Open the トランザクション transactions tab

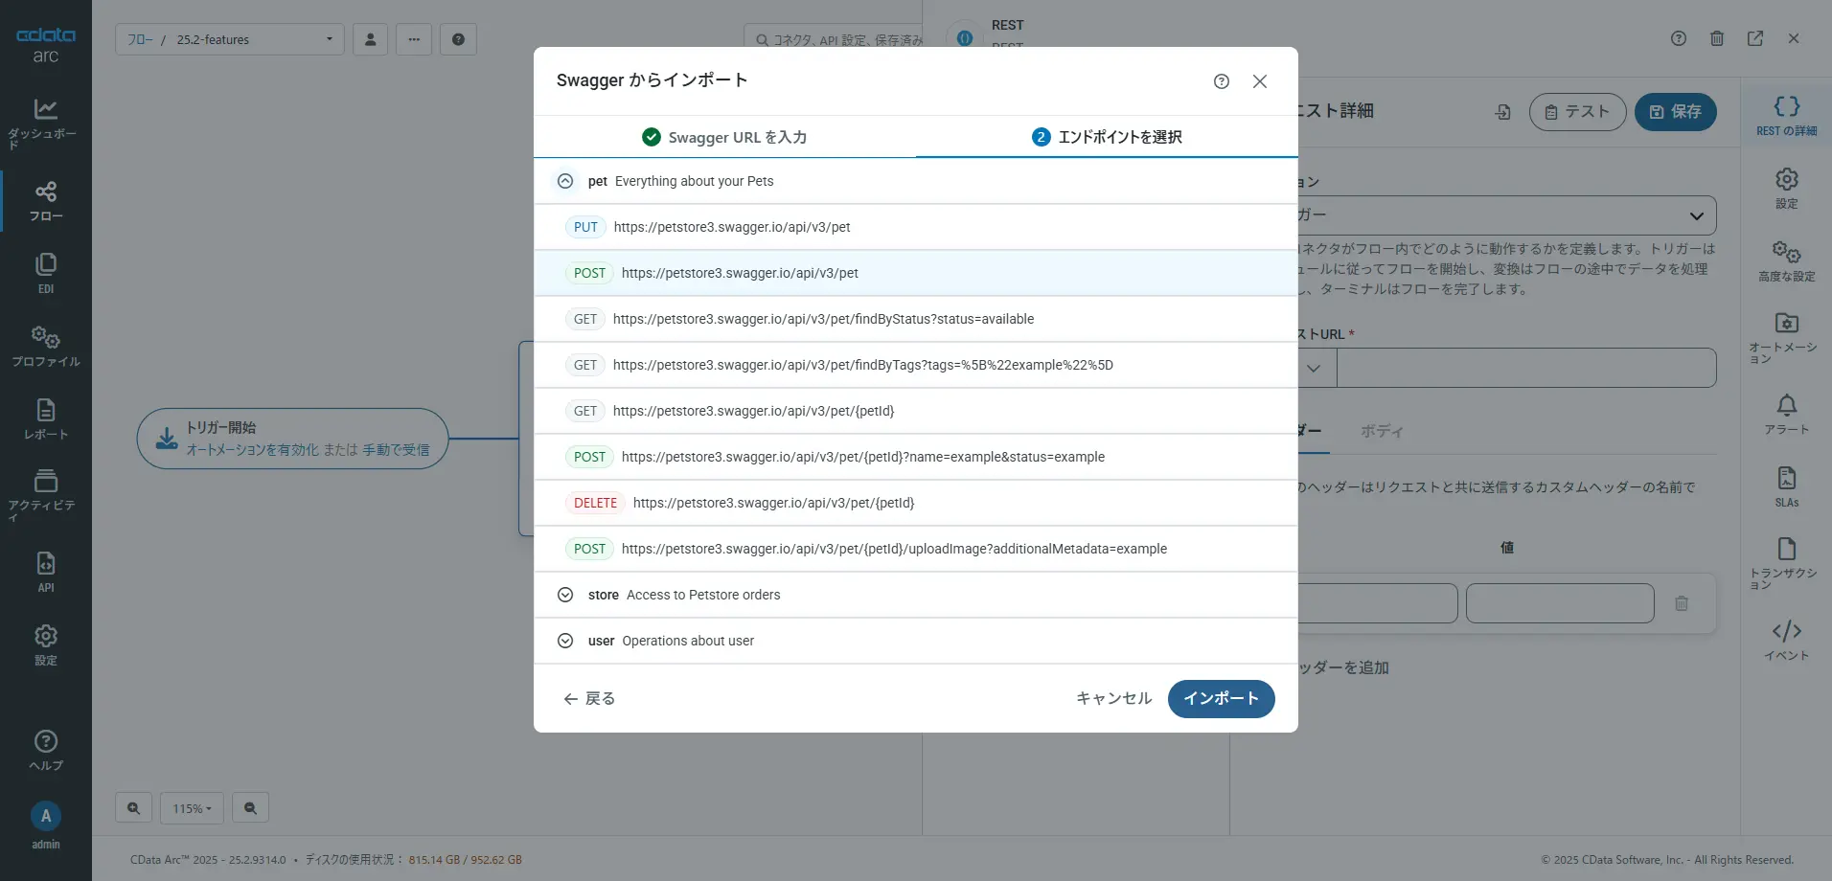click(1787, 564)
